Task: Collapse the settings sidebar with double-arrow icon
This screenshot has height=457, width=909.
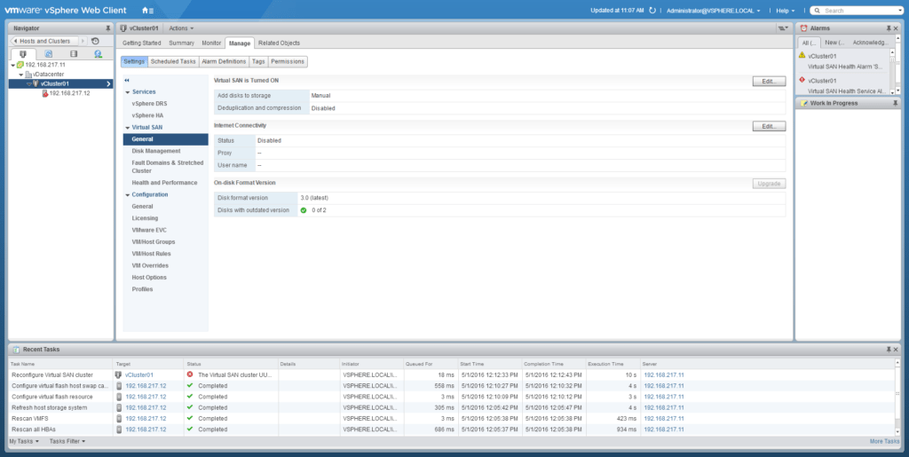Action: coord(127,81)
